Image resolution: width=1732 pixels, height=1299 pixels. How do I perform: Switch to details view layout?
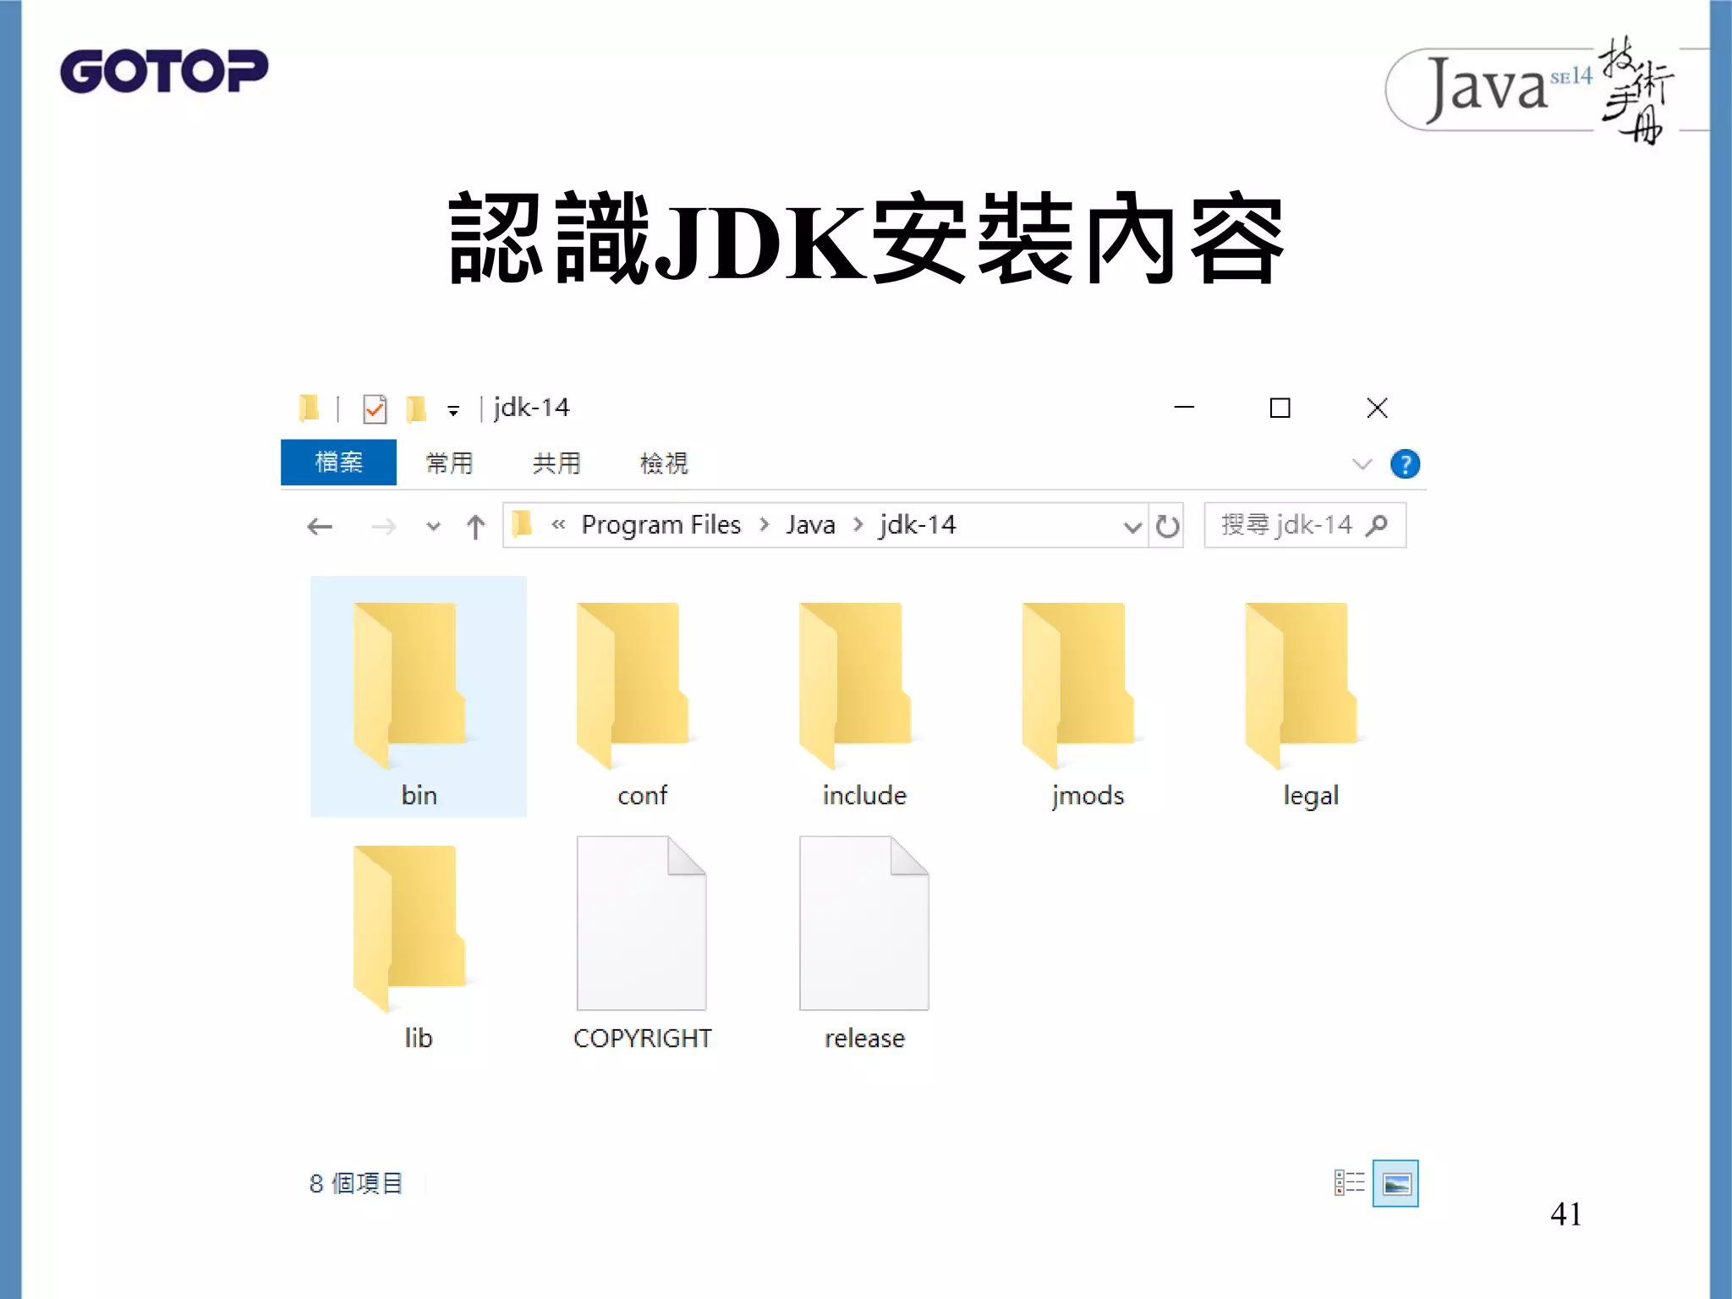tap(1349, 1182)
